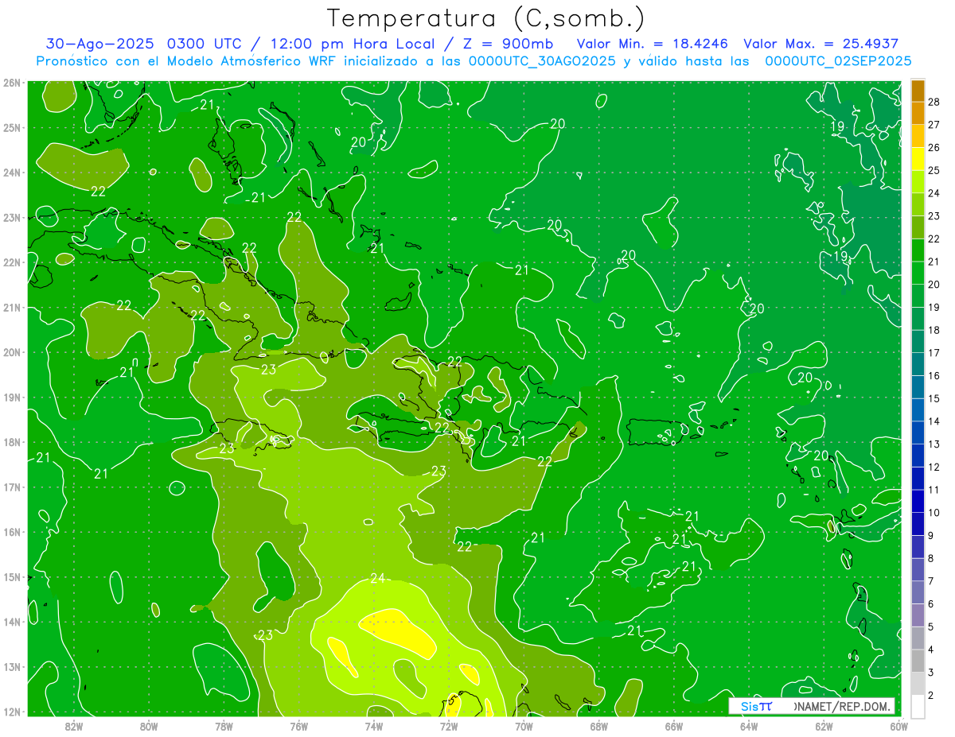The height and width of the screenshot is (737, 955).
Task: Click the "14N" latitude axis label
Action: click(12, 622)
